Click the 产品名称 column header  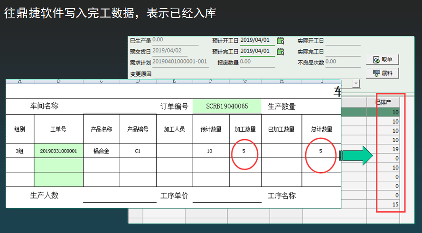[102, 129]
